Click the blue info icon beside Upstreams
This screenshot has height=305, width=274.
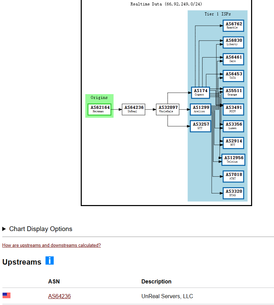pos(50,260)
